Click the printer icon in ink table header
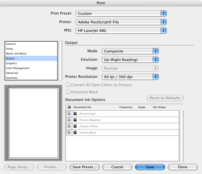The image size is (202, 174). pos(69,107)
